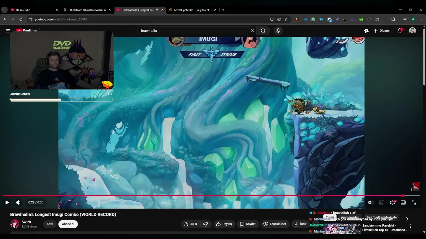Click the 0:28 / 0:30 time display
Screen dimensions: 426x239
click(36, 202)
